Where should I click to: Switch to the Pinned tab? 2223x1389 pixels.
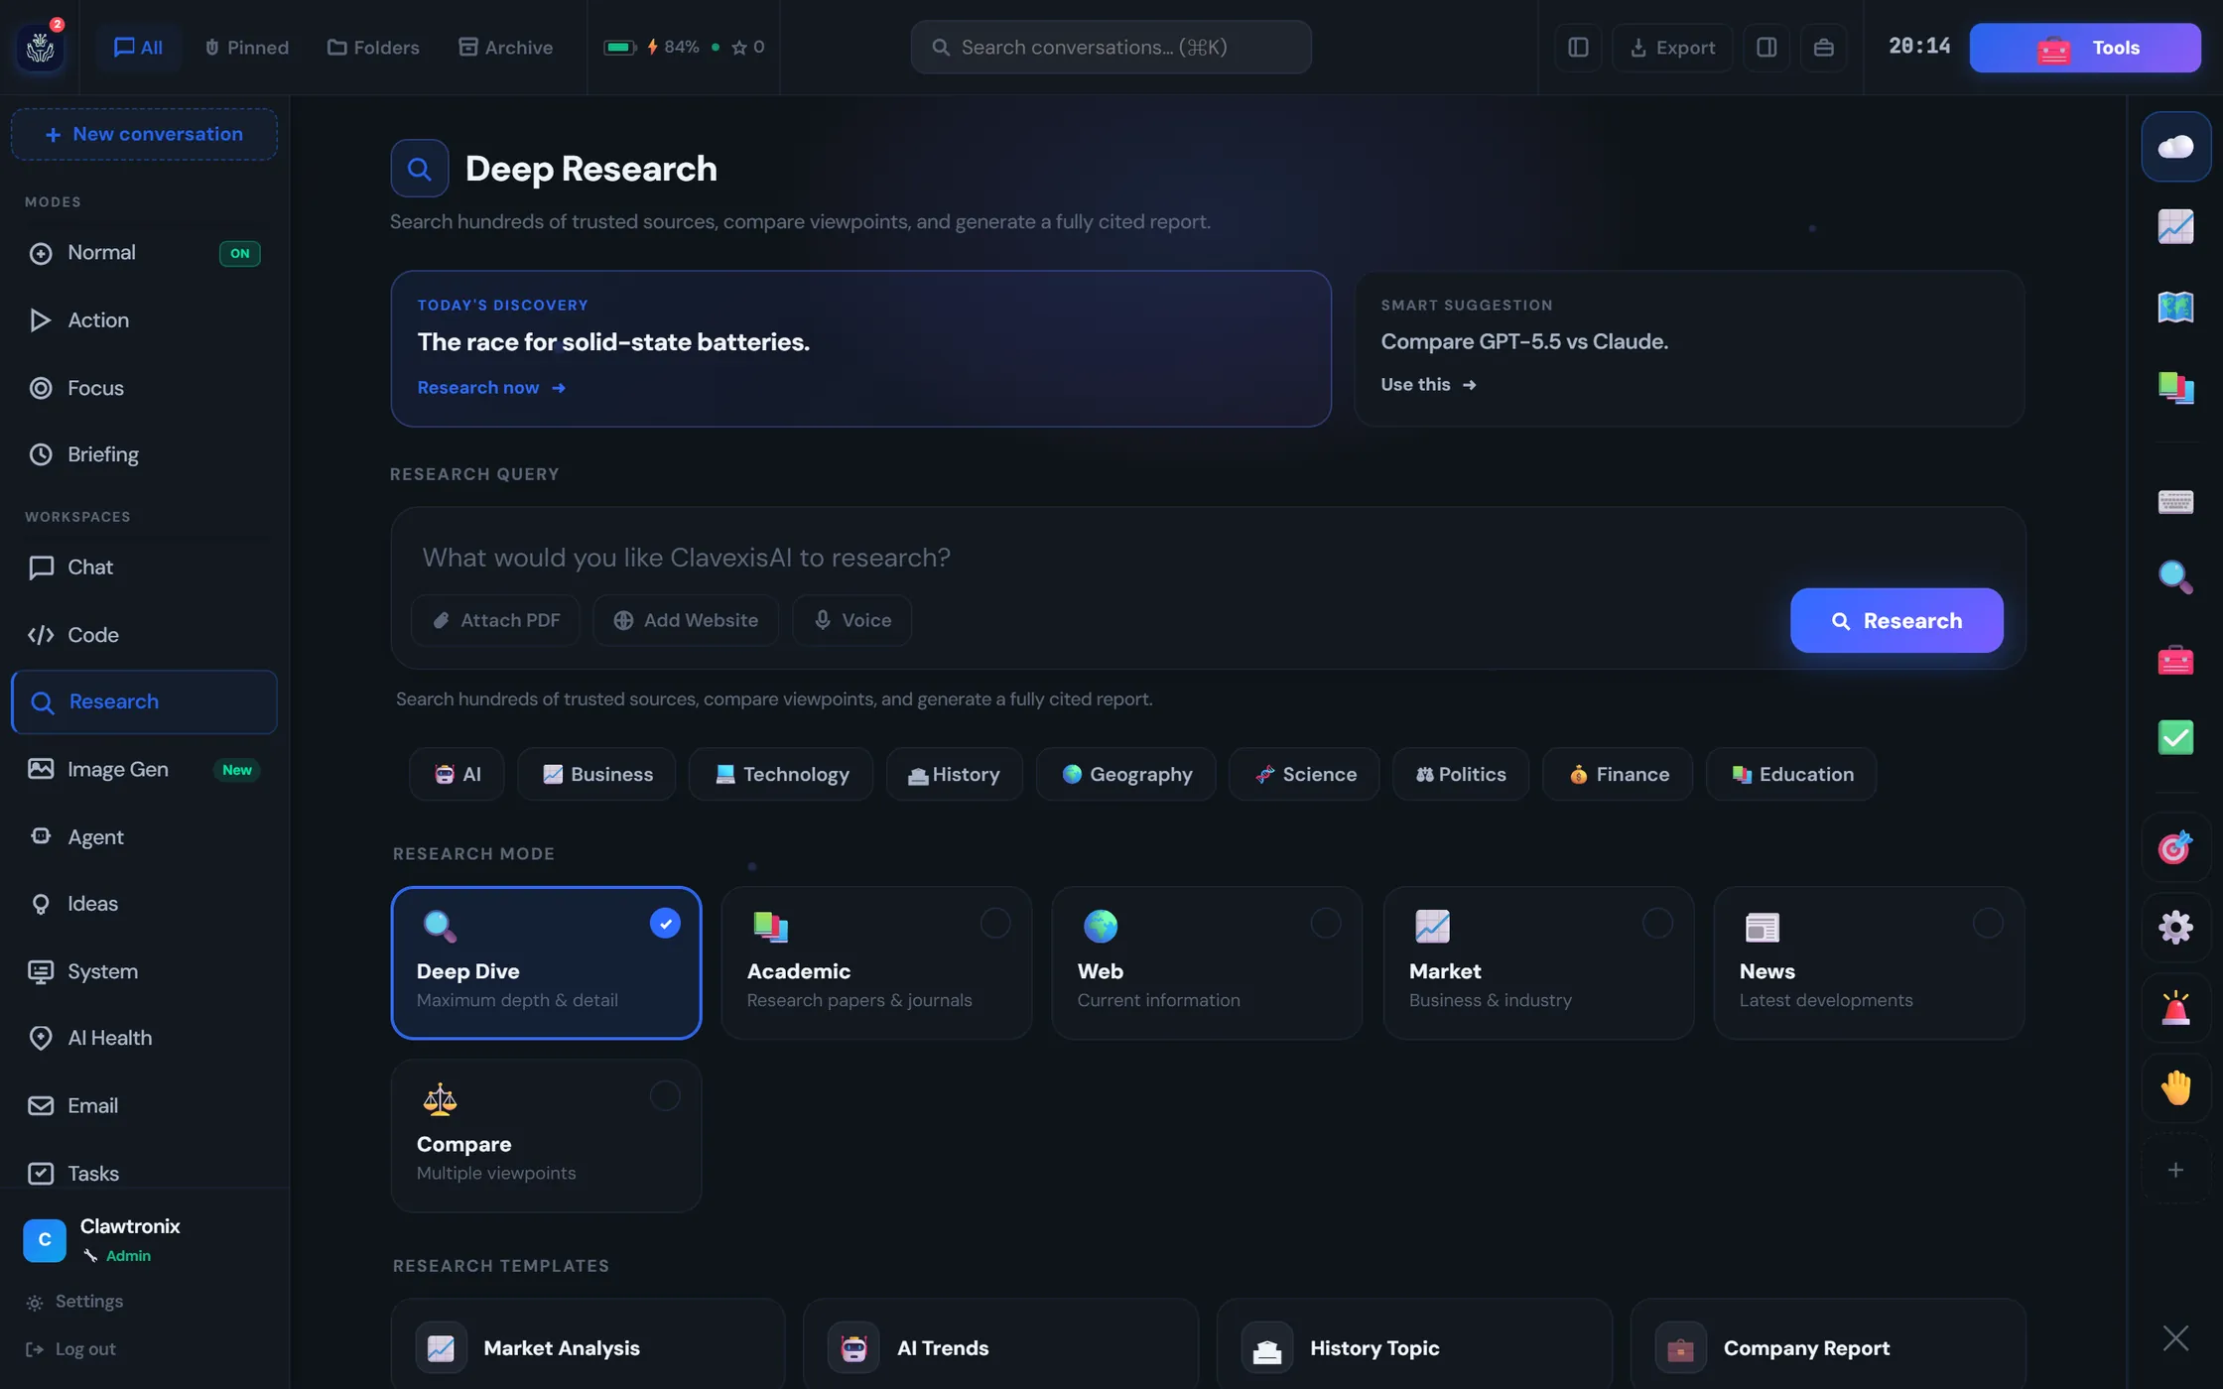tap(246, 47)
